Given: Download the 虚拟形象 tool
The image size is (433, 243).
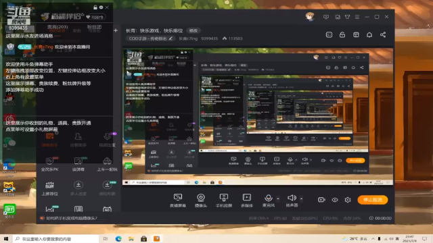Looking at the screenshot, I should pos(107,188).
